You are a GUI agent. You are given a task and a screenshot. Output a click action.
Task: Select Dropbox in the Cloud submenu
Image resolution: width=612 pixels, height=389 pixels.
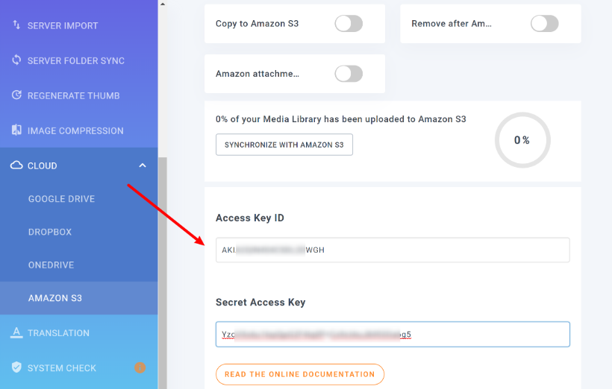pyautogui.click(x=50, y=232)
